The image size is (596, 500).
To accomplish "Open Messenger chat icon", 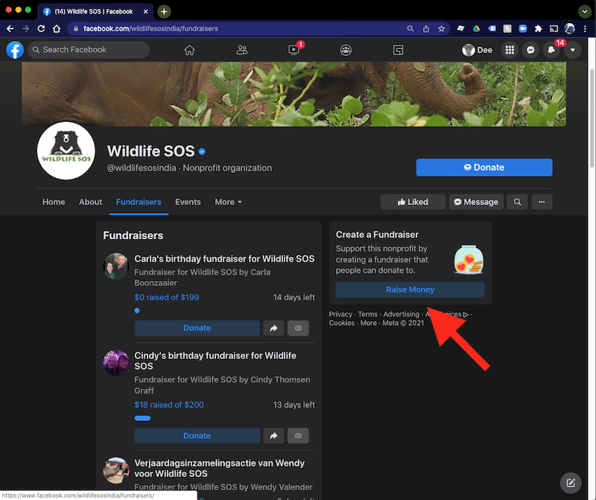I will (530, 50).
